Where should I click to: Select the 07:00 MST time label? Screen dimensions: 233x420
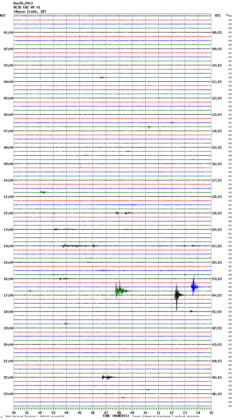8,131
